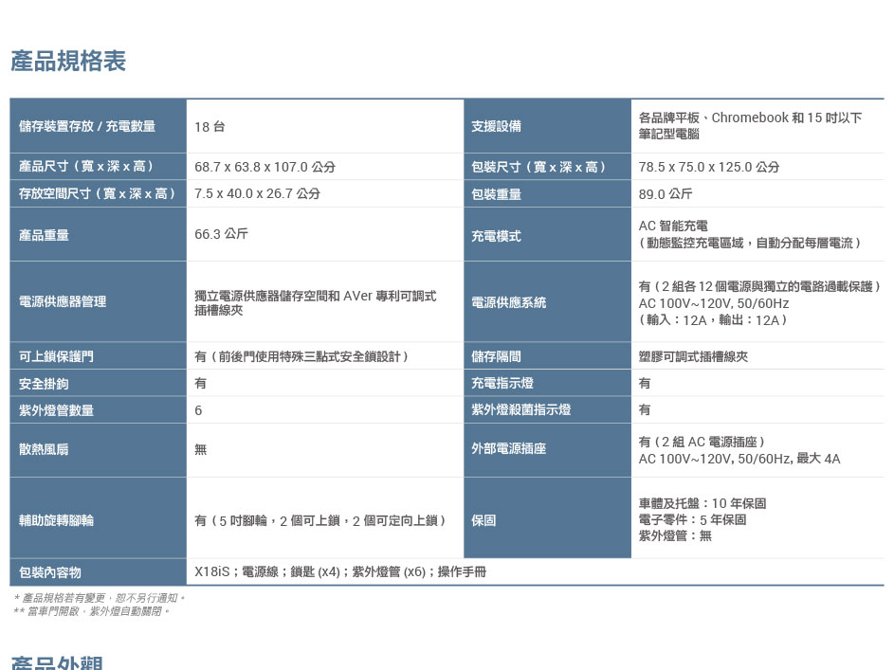Click the 散熱風扇 cell showing 無
Image resolution: width=894 pixels, height=670 pixels.
pos(199,449)
